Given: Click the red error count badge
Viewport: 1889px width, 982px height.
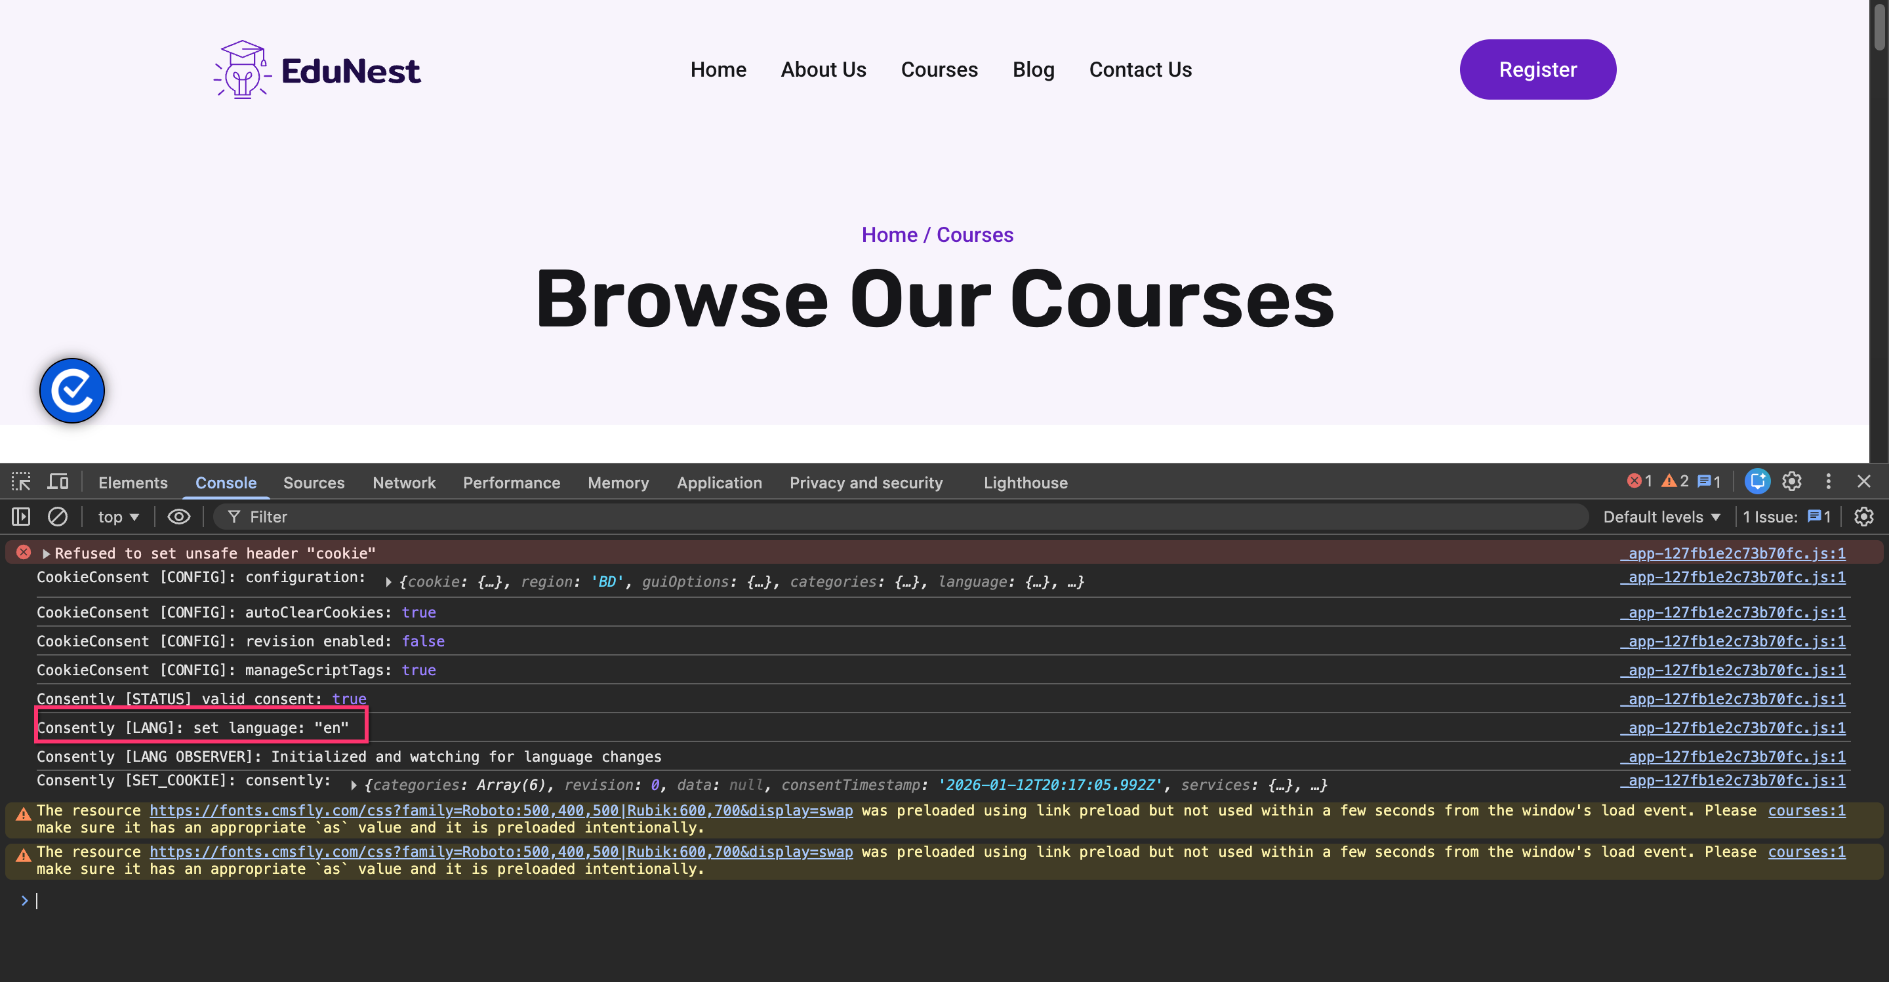Looking at the screenshot, I should [1640, 481].
